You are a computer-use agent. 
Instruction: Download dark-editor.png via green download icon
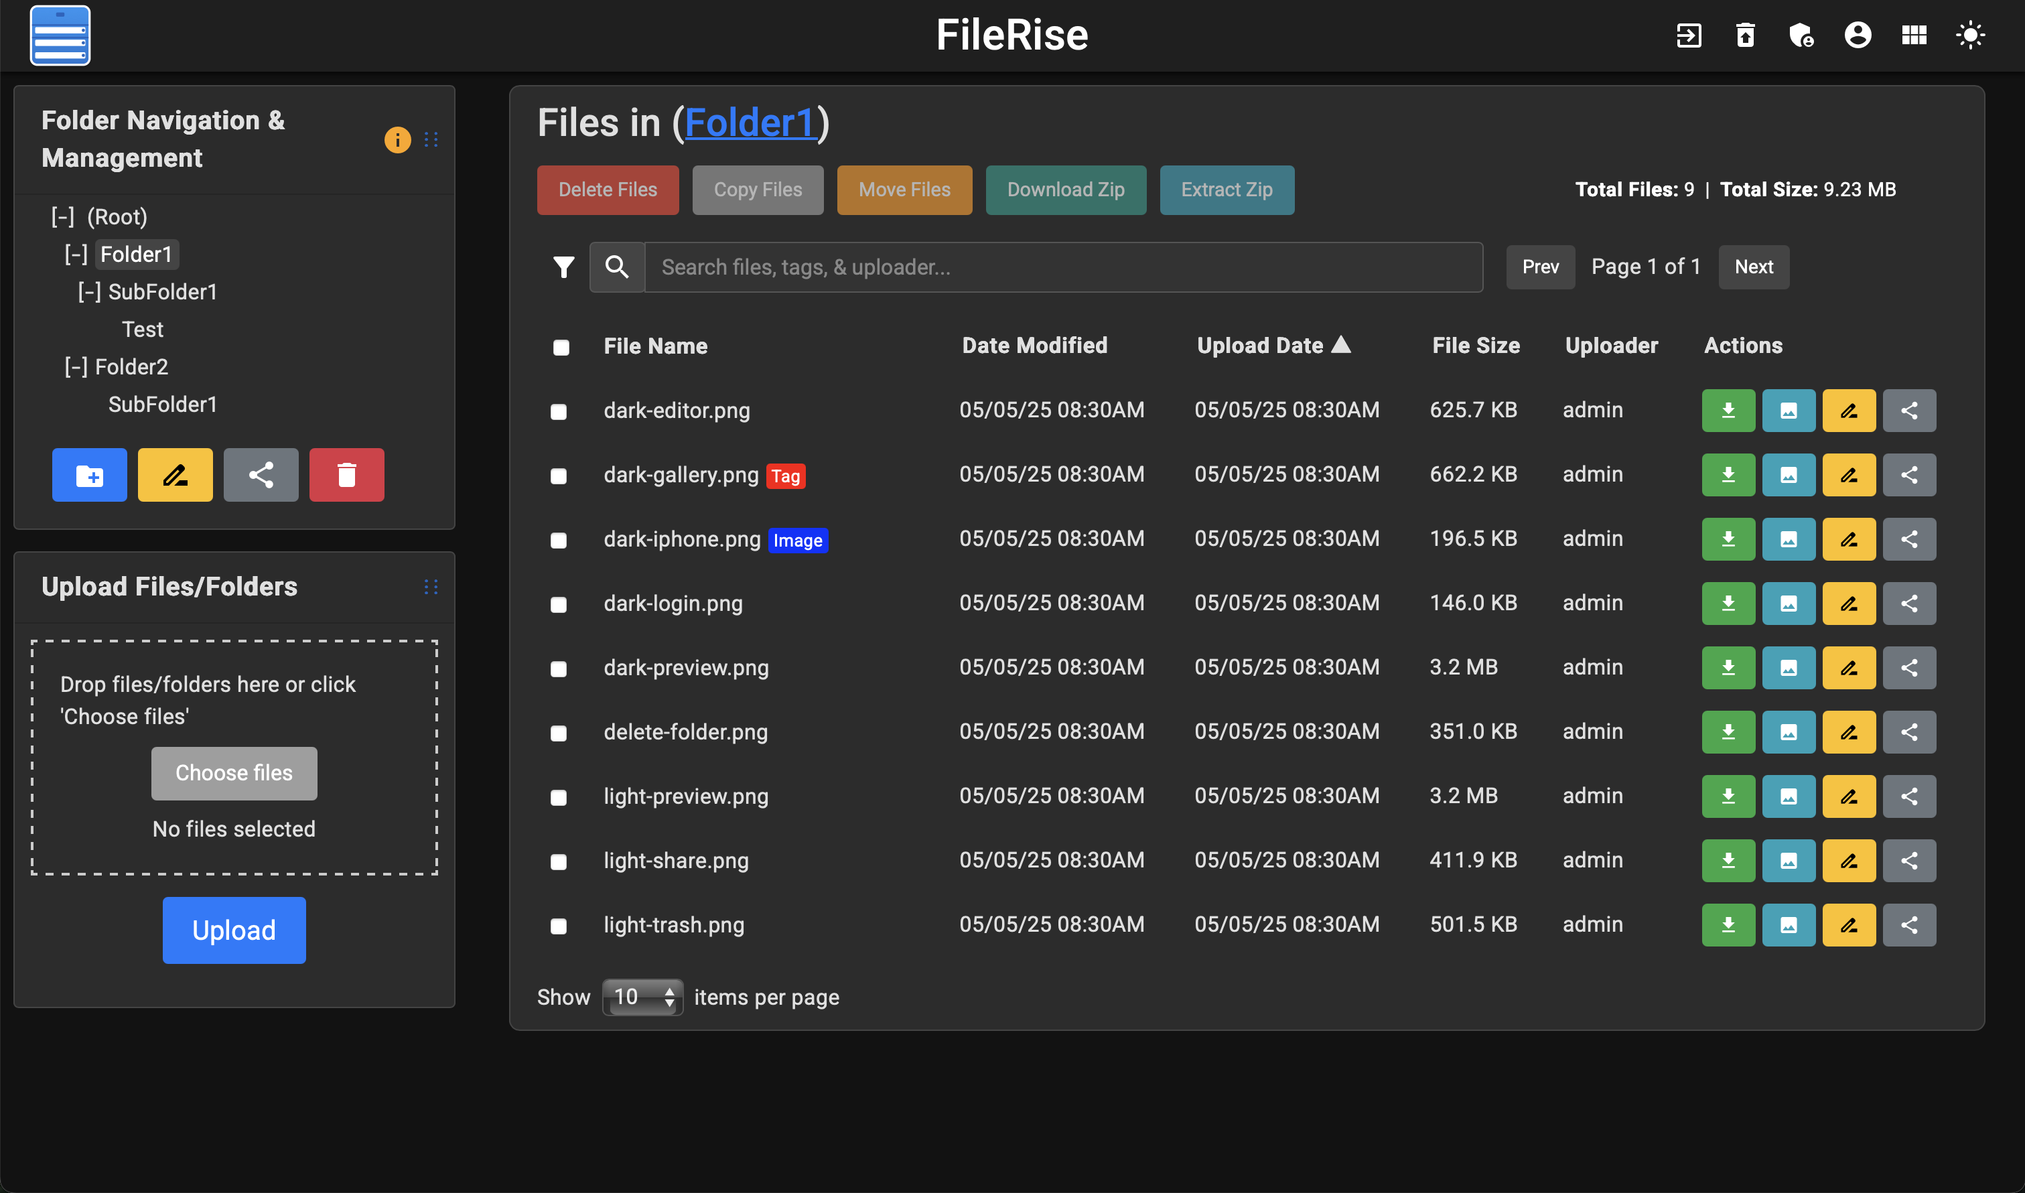coord(1728,411)
